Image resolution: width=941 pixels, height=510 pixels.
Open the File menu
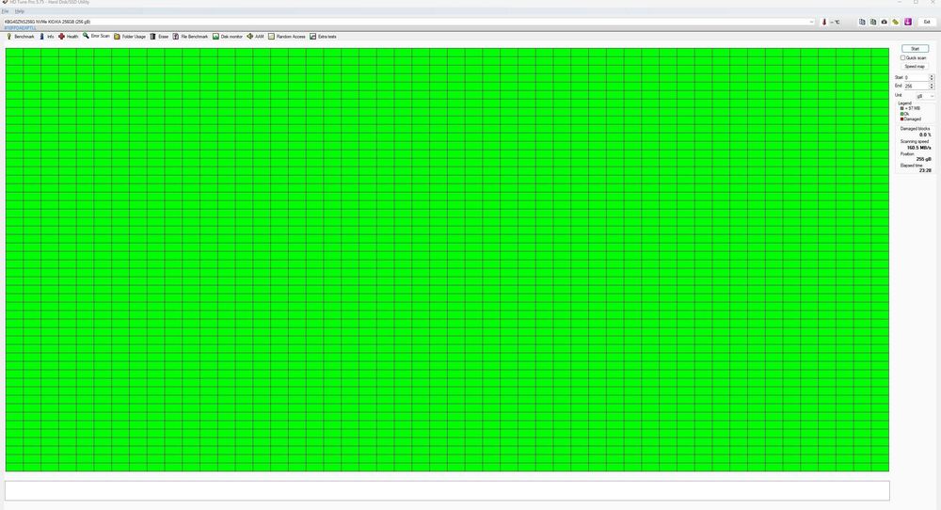pos(5,11)
